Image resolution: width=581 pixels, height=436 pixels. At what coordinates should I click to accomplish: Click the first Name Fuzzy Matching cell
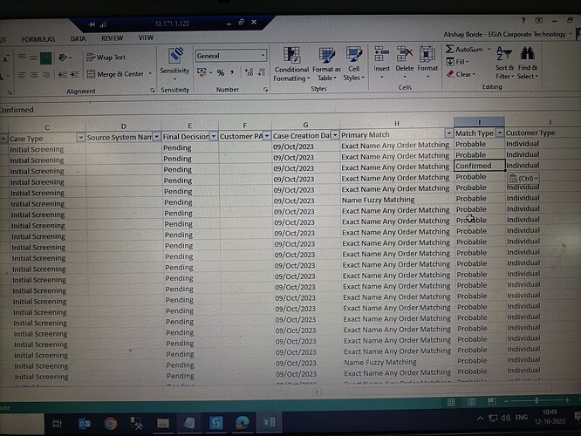coord(396,200)
